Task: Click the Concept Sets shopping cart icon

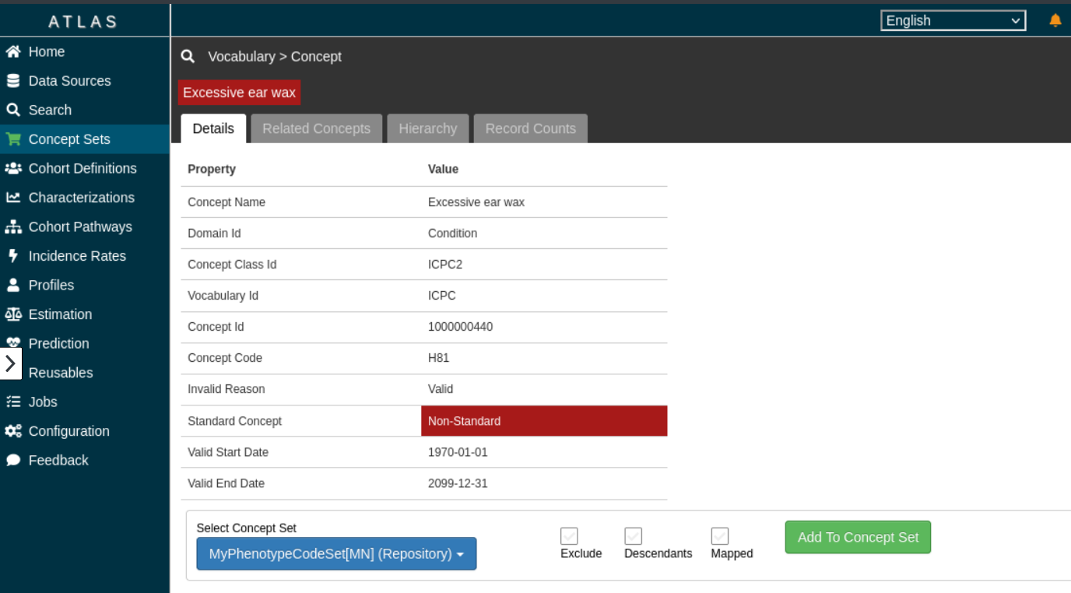Action: pyautogui.click(x=12, y=139)
